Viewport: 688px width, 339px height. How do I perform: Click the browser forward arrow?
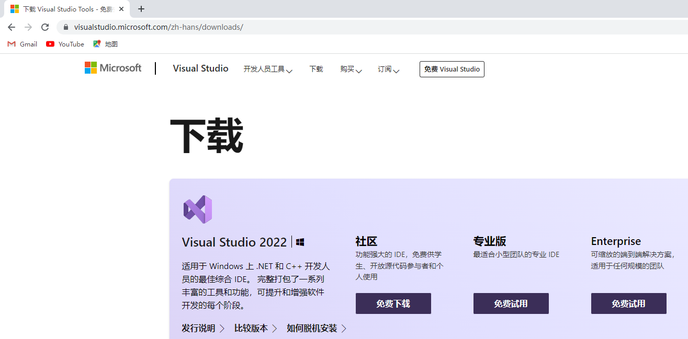[28, 27]
